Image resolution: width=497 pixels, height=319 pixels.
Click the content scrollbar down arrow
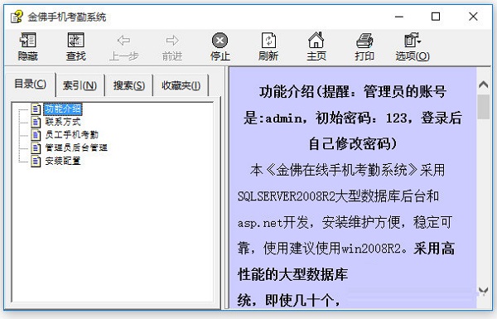(484, 291)
